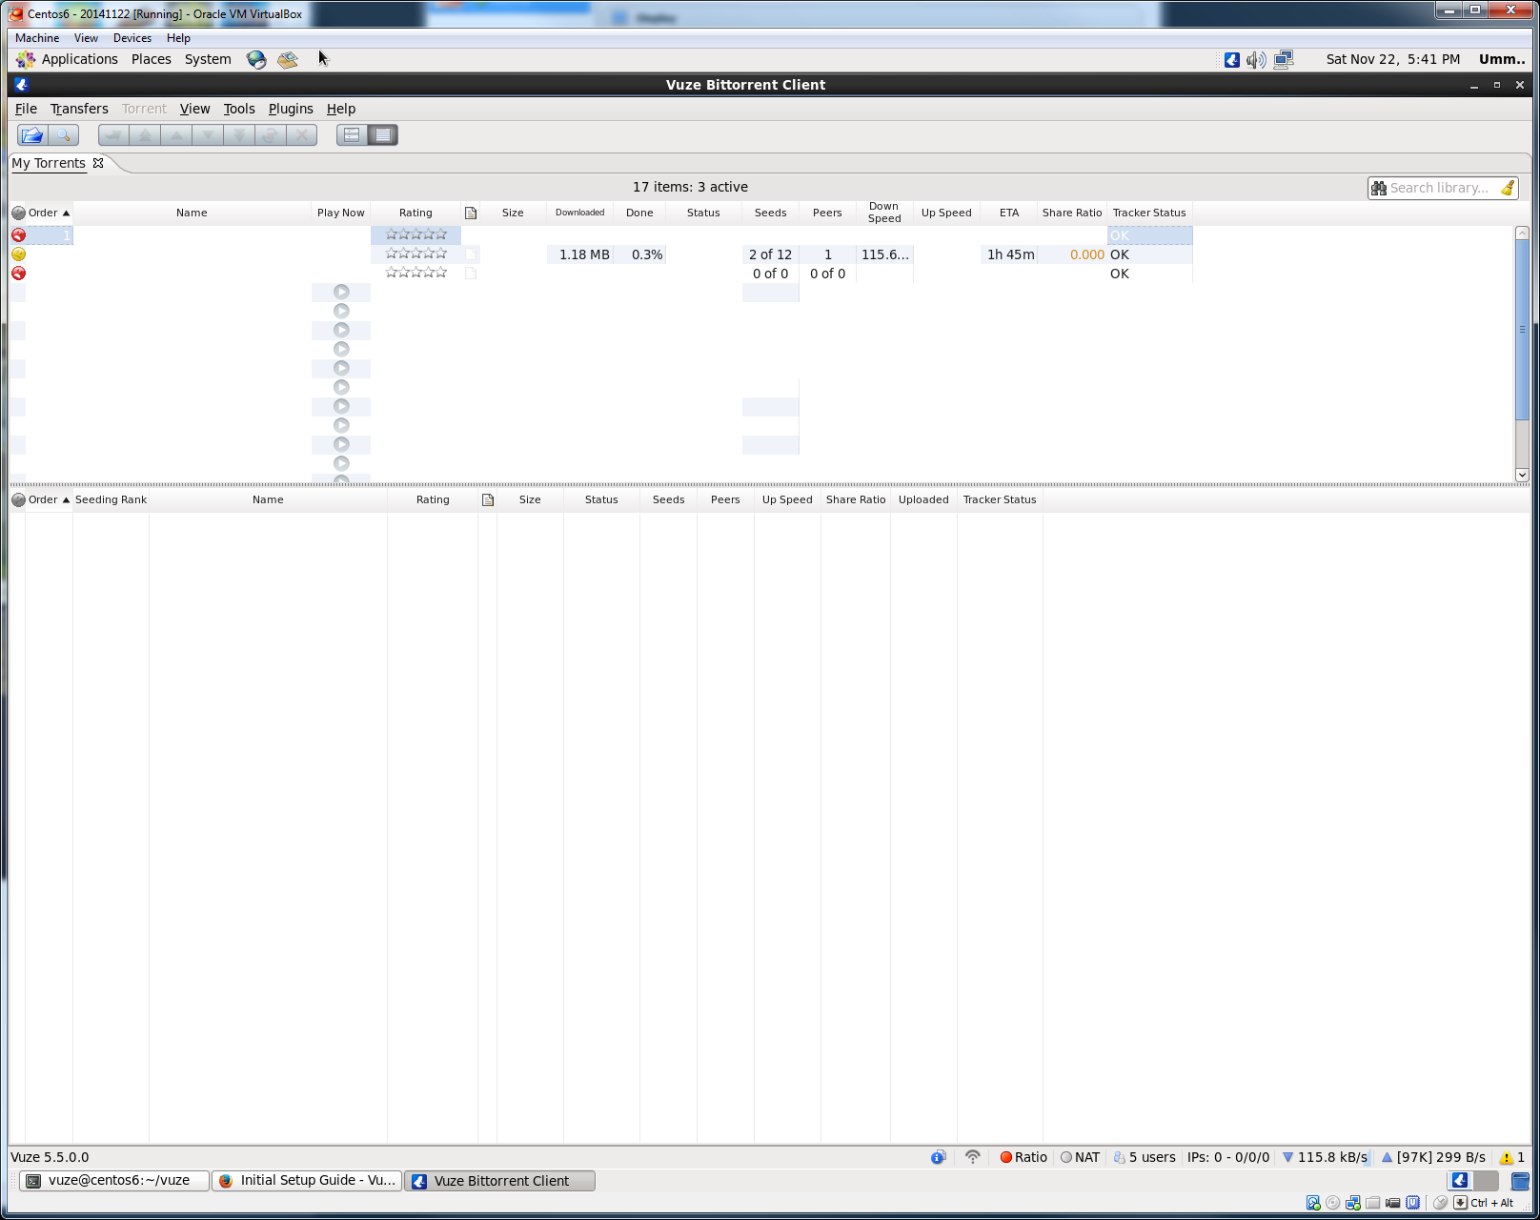Sort by the ETA column header
Screen dimensions: 1540x1220
pos(1009,213)
